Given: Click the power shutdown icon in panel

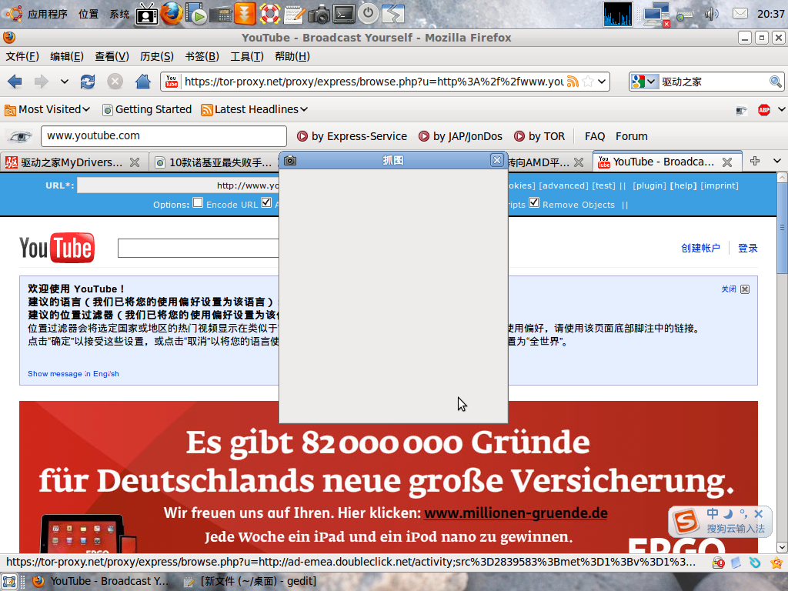Looking at the screenshot, I should click(369, 14).
